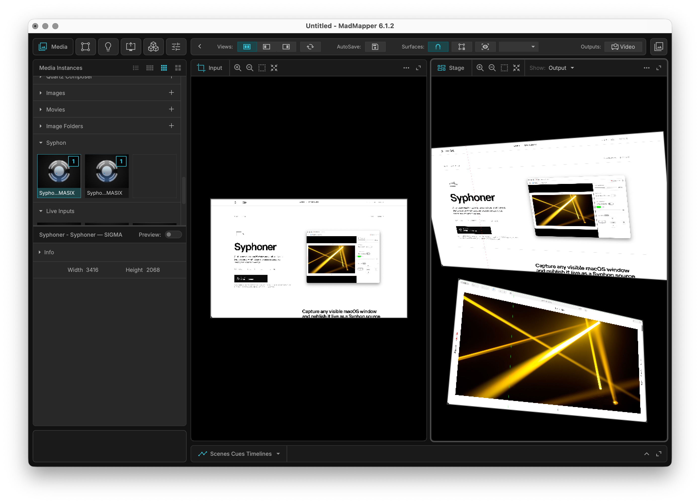
Task: Open the Lights/fixtures tab with bulb icon
Action: 108,46
